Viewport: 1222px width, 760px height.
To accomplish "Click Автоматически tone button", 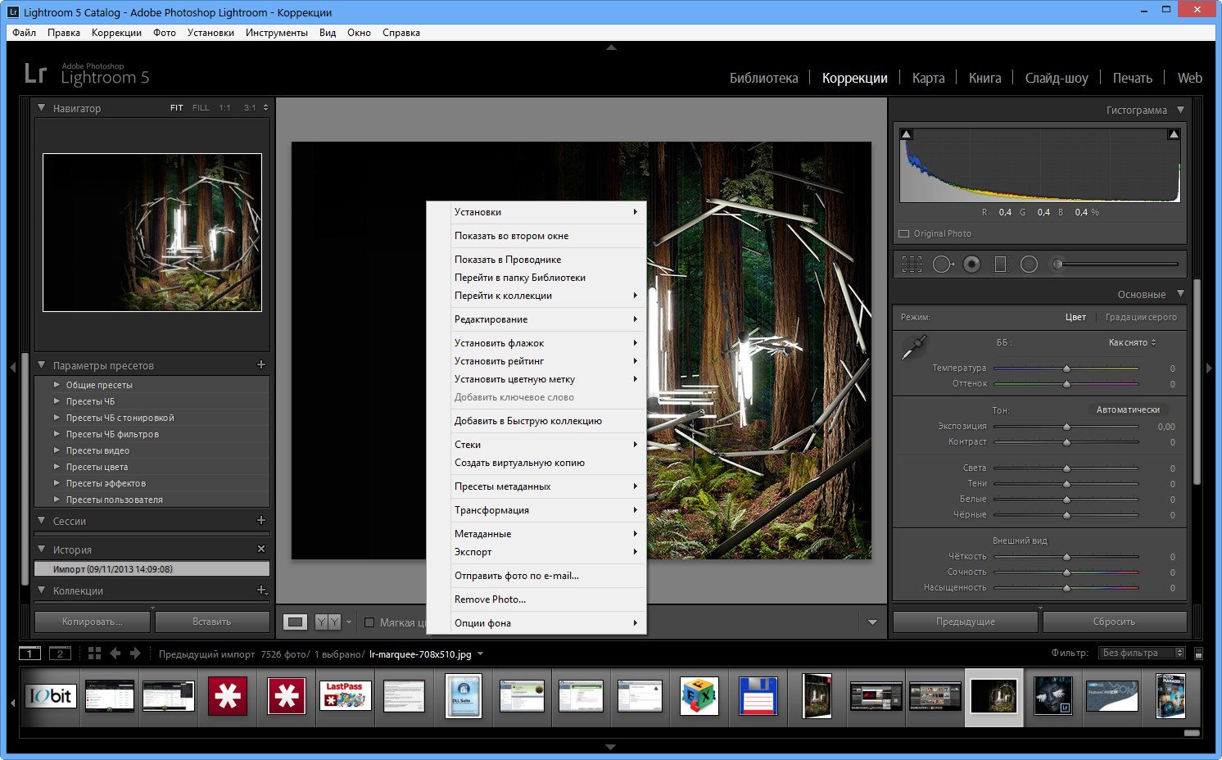I will coord(1128,409).
